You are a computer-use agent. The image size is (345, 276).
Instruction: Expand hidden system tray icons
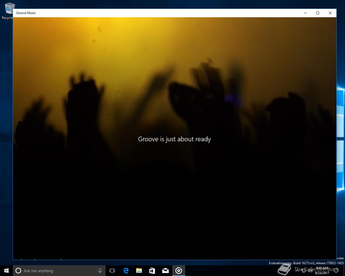click(x=298, y=271)
